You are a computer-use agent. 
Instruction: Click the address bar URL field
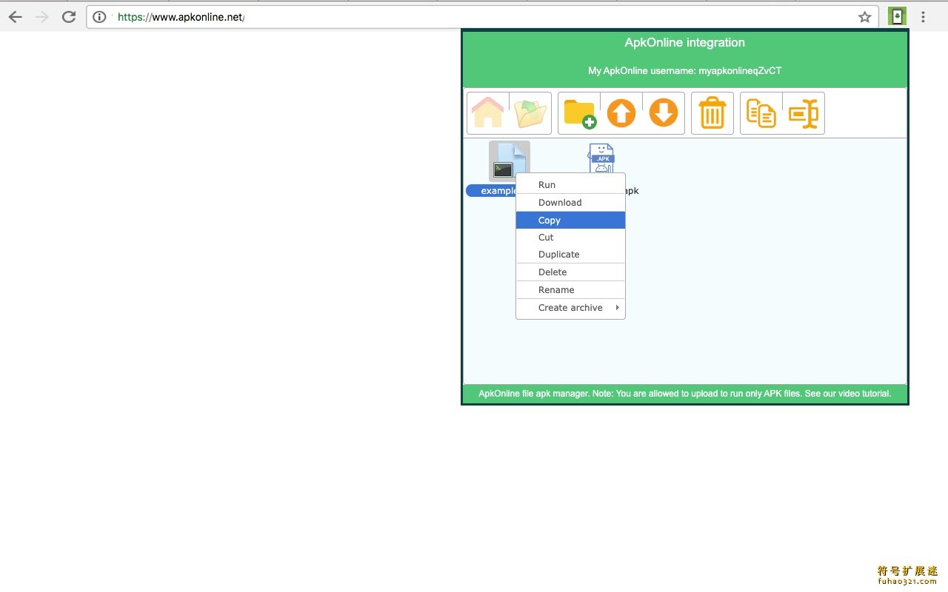482,17
